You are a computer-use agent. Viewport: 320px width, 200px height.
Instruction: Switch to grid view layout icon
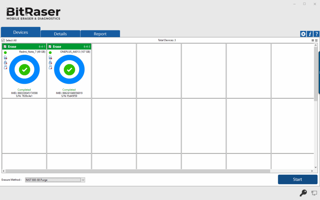point(312,40)
